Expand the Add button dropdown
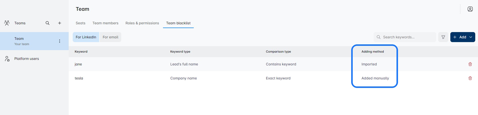Screen dimensions: 478x115 point(470,37)
